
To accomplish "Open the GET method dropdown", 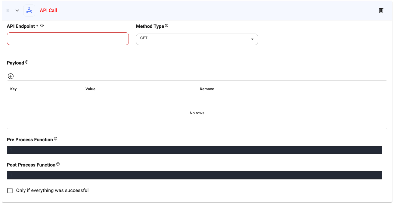I will (197, 39).
